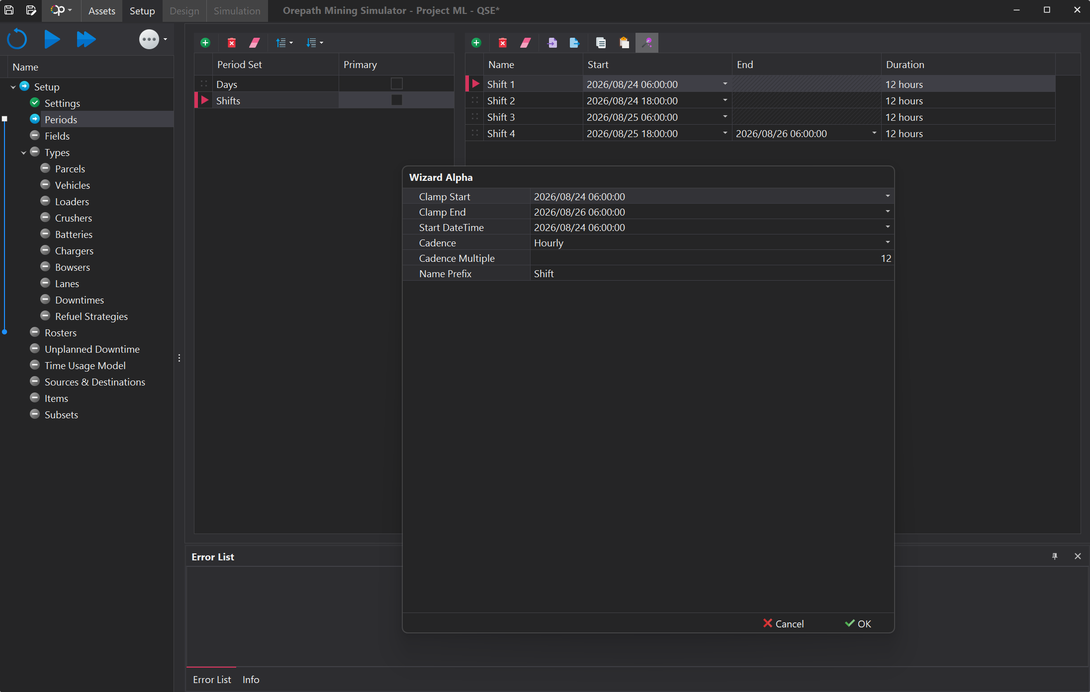The width and height of the screenshot is (1090, 692).
Task: Switch to the Assets tab
Action: point(102,11)
